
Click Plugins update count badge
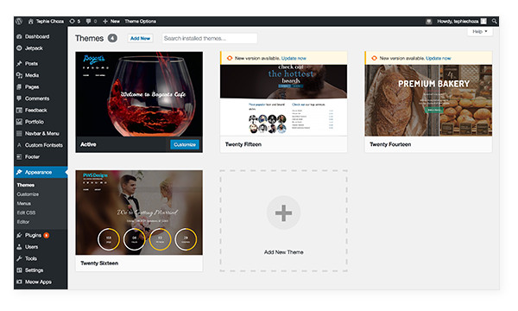47,235
